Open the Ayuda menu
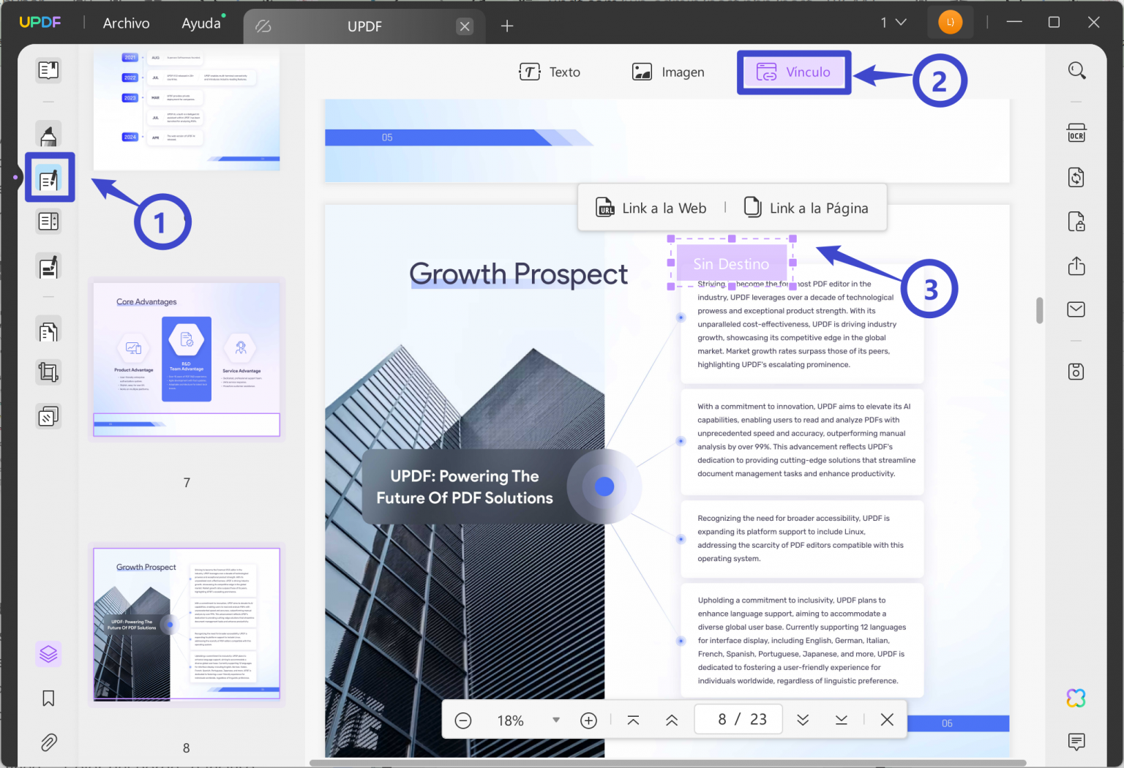Image resolution: width=1124 pixels, height=768 pixels. pyautogui.click(x=201, y=23)
